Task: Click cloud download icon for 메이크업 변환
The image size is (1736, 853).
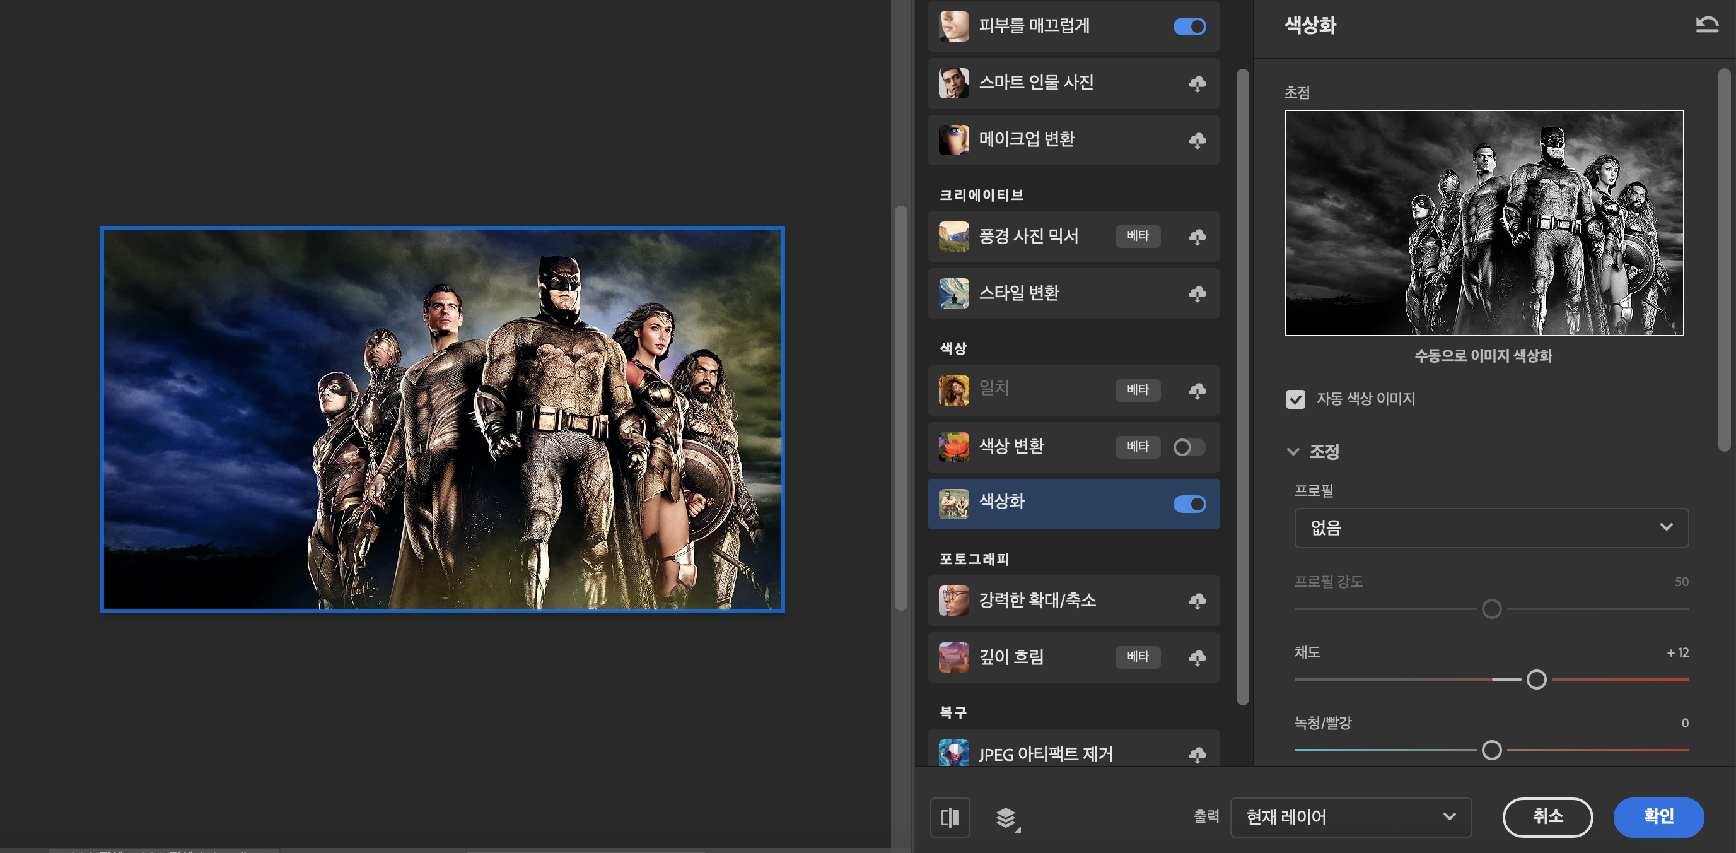Action: tap(1197, 140)
